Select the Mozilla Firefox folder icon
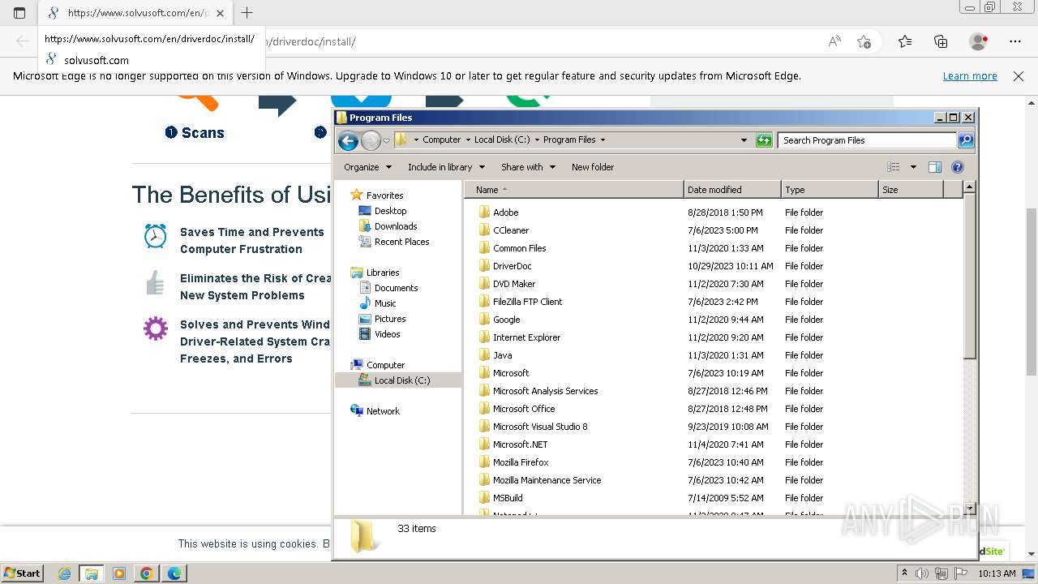 pyautogui.click(x=484, y=462)
